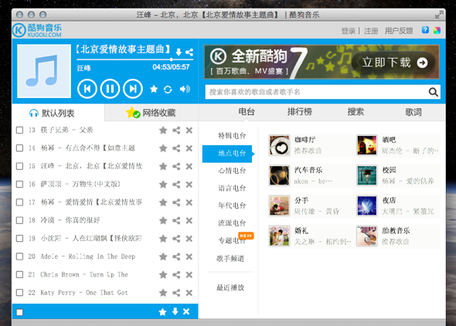Play the 夜店 station
The width and height of the screenshot is (456, 326).
[366, 205]
